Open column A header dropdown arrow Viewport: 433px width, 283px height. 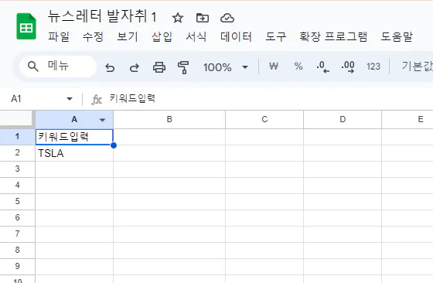click(x=102, y=120)
